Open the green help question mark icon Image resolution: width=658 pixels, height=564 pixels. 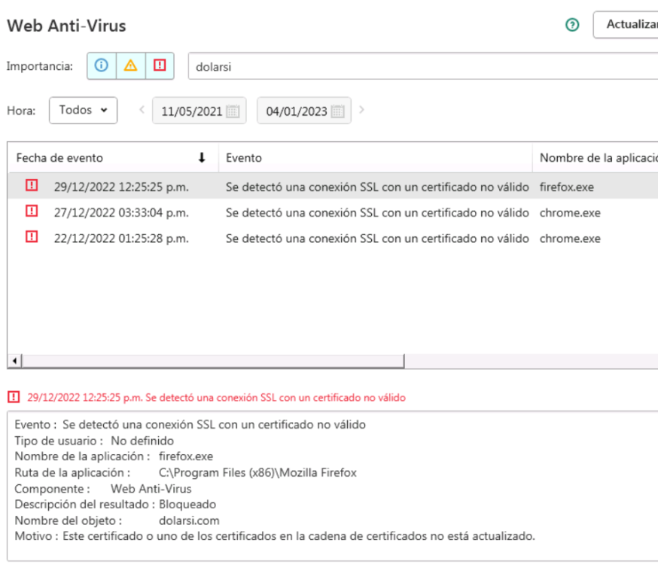pyautogui.click(x=572, y=25)
